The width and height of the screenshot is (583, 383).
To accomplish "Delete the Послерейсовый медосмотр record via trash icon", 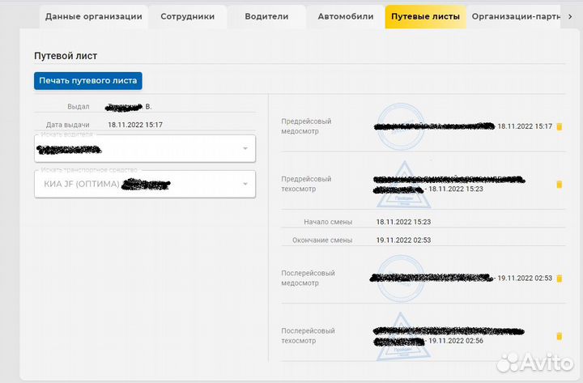I will click(x=560, y=279).
